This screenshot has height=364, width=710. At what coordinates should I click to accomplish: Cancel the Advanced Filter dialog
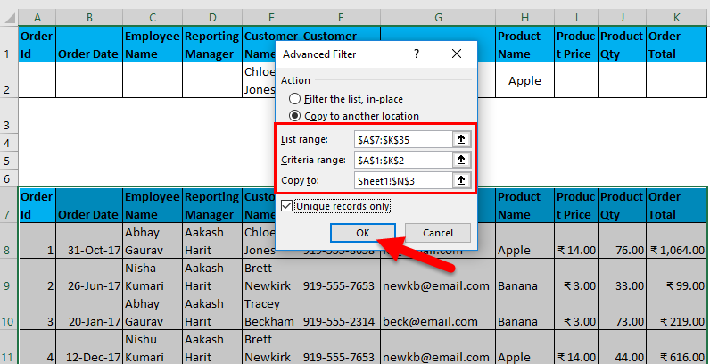(437, 233)
